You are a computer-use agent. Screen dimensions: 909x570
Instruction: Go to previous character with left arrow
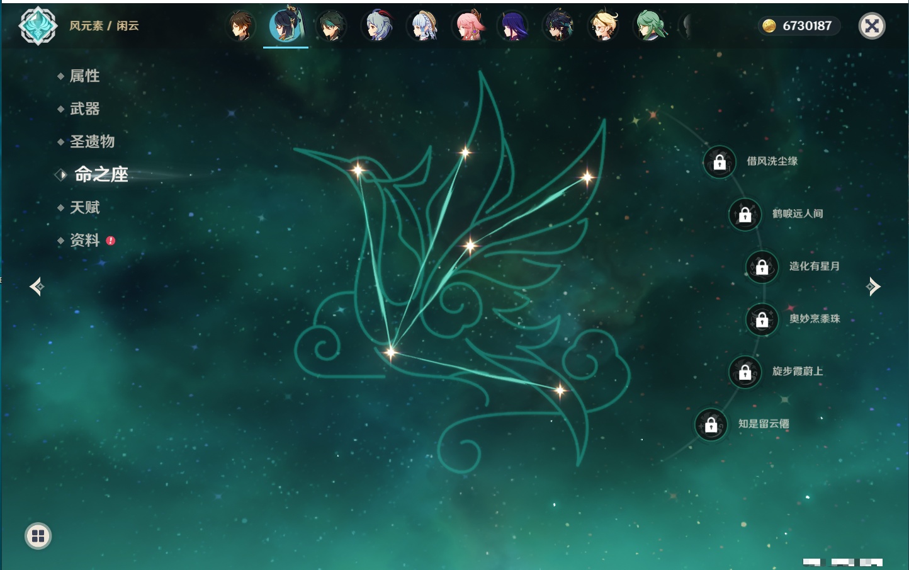click(37, 287)
